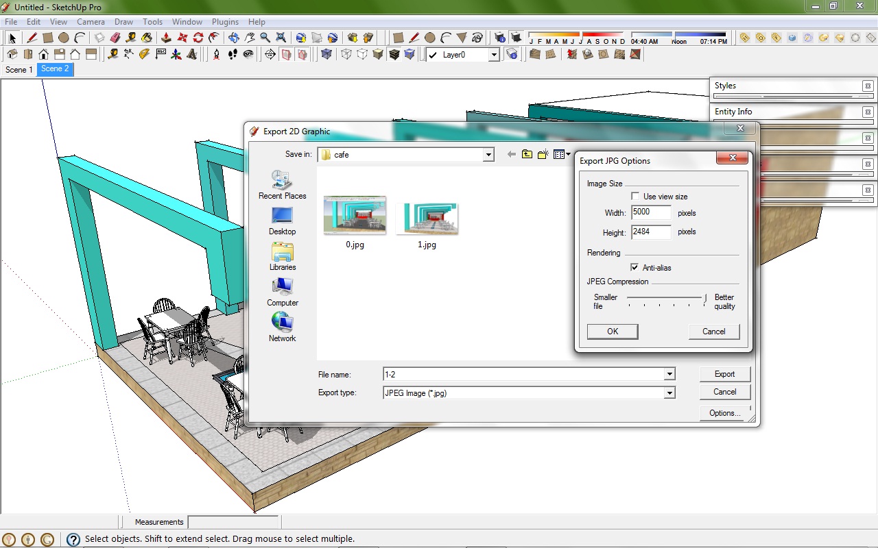Screen dimensions: 878x548
Task: Select the 0.jpg thumbnail
Action: pyautogui.click(x=355, y=214)
